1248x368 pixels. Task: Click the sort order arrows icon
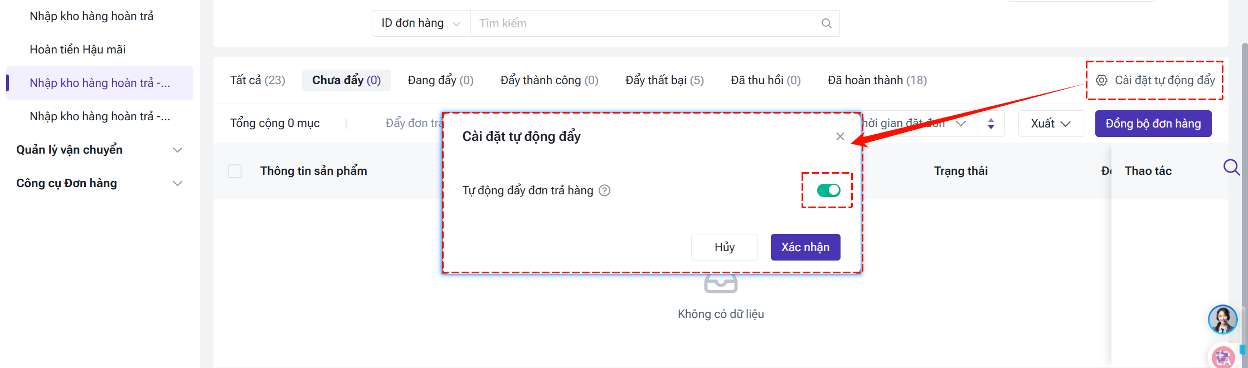point(990,124)
